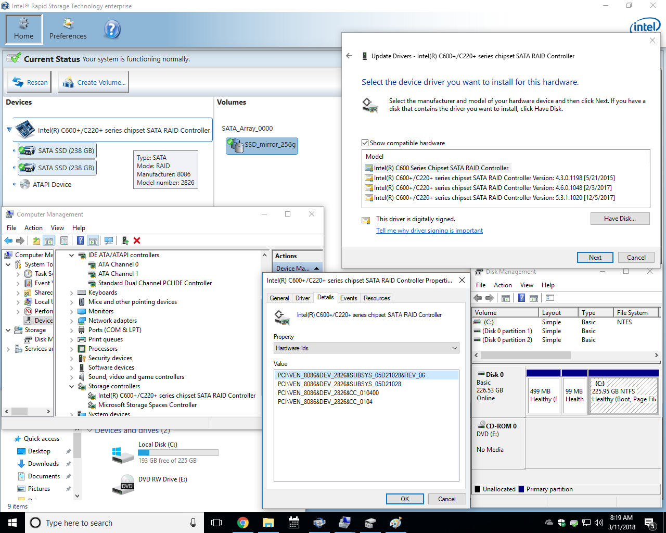Open Action menu in Computer Management

[x=33, y=227]
